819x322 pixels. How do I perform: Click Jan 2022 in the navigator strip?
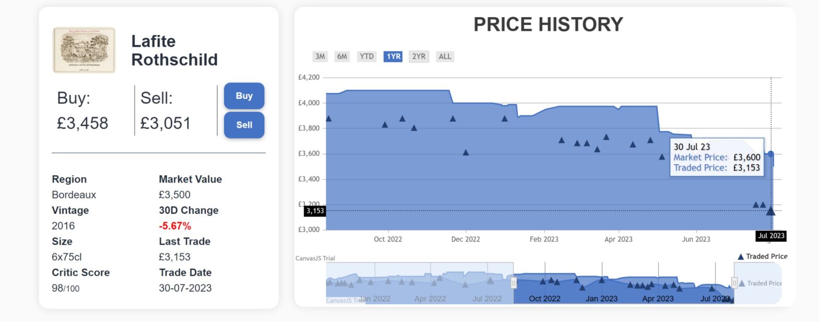tap(375, 299)
